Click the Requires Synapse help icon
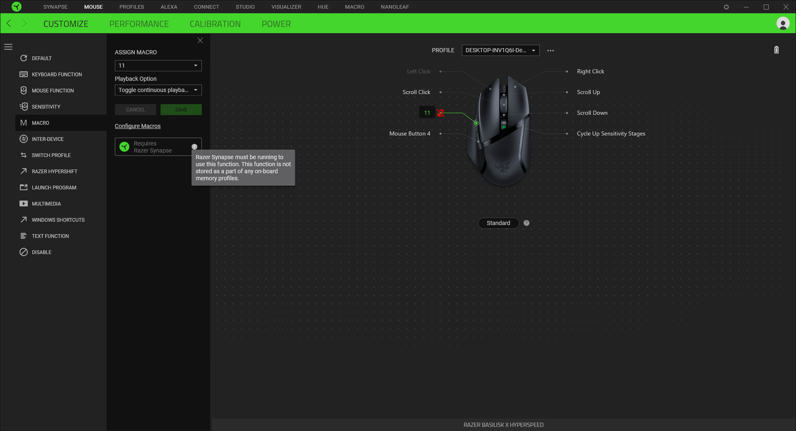The width and height of the screenshot is (796, 431). 194,147
